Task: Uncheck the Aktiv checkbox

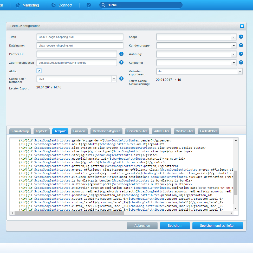Action: [x=39, y=71]
